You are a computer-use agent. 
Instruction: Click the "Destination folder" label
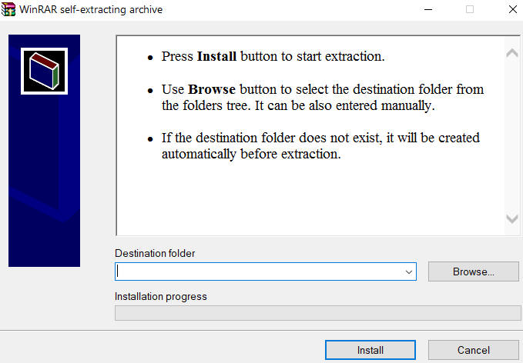155,253
